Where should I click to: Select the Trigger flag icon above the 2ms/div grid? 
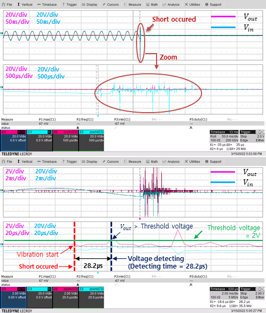[x=63, y=161]
